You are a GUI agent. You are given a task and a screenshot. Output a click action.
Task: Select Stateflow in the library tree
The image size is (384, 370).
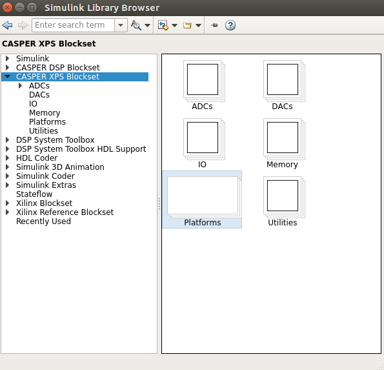tap(34, 194)
